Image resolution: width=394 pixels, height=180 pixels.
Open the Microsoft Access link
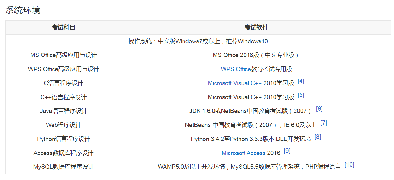tap(244, 153)
